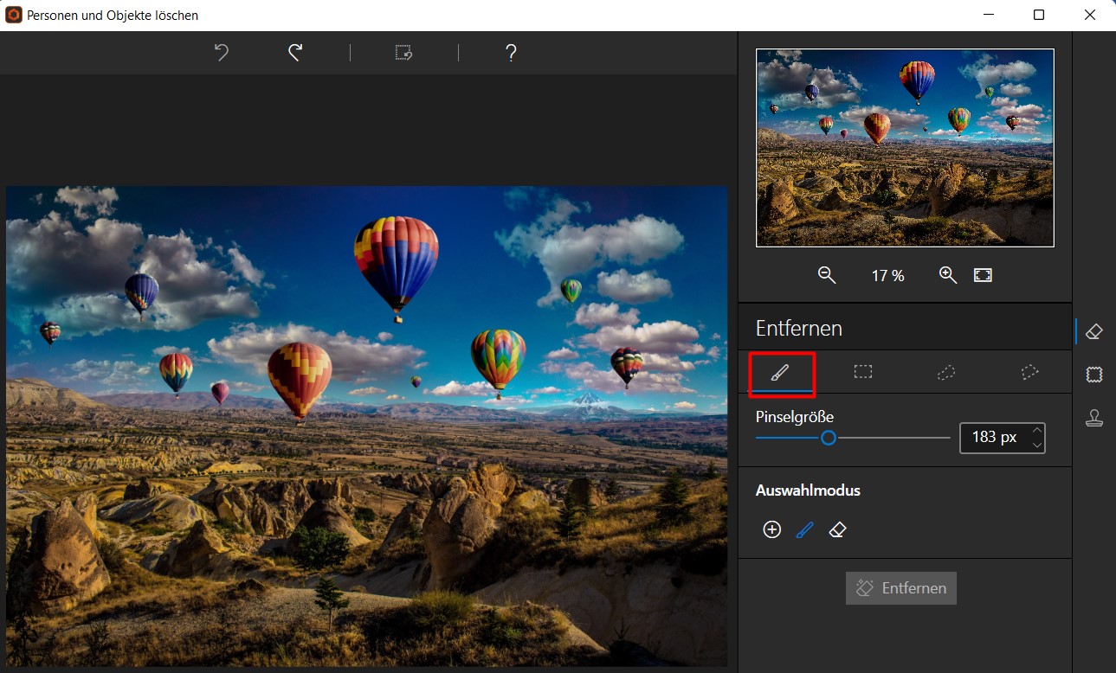Screen dimensions: 1116x673
Task: Minimize the Personen und Objekte löschen window
Action: tap(989, 15)
